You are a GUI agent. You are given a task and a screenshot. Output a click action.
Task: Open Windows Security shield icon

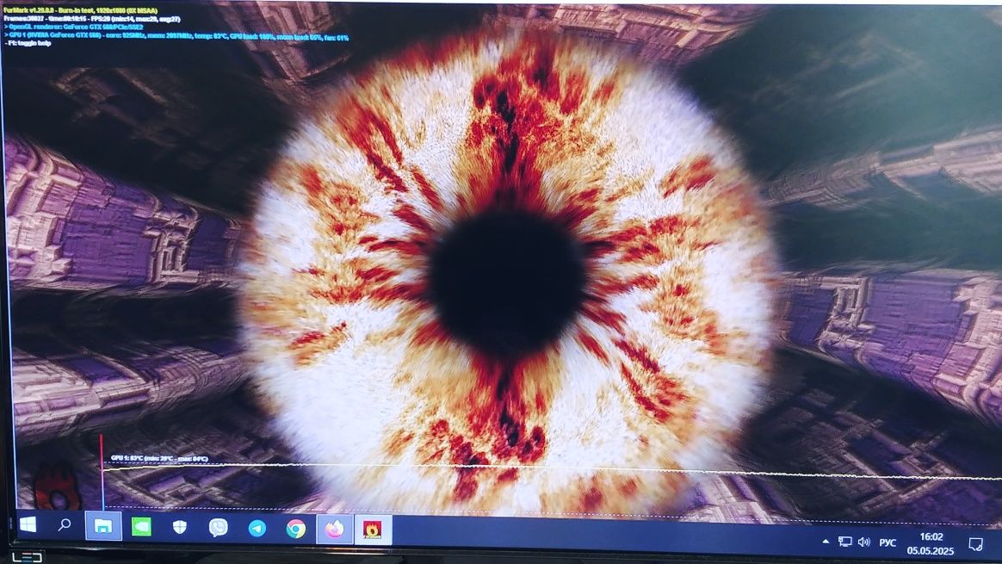(180, 528)
